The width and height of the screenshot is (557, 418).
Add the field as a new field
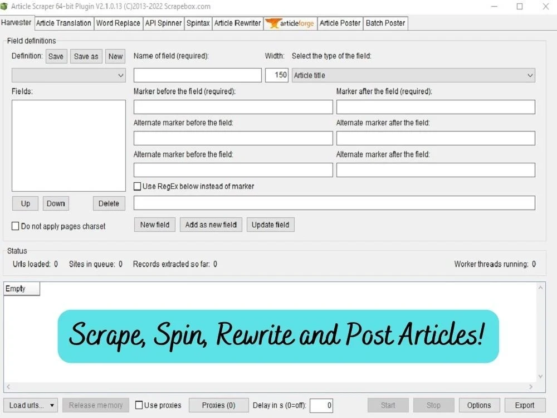(211, 225)
